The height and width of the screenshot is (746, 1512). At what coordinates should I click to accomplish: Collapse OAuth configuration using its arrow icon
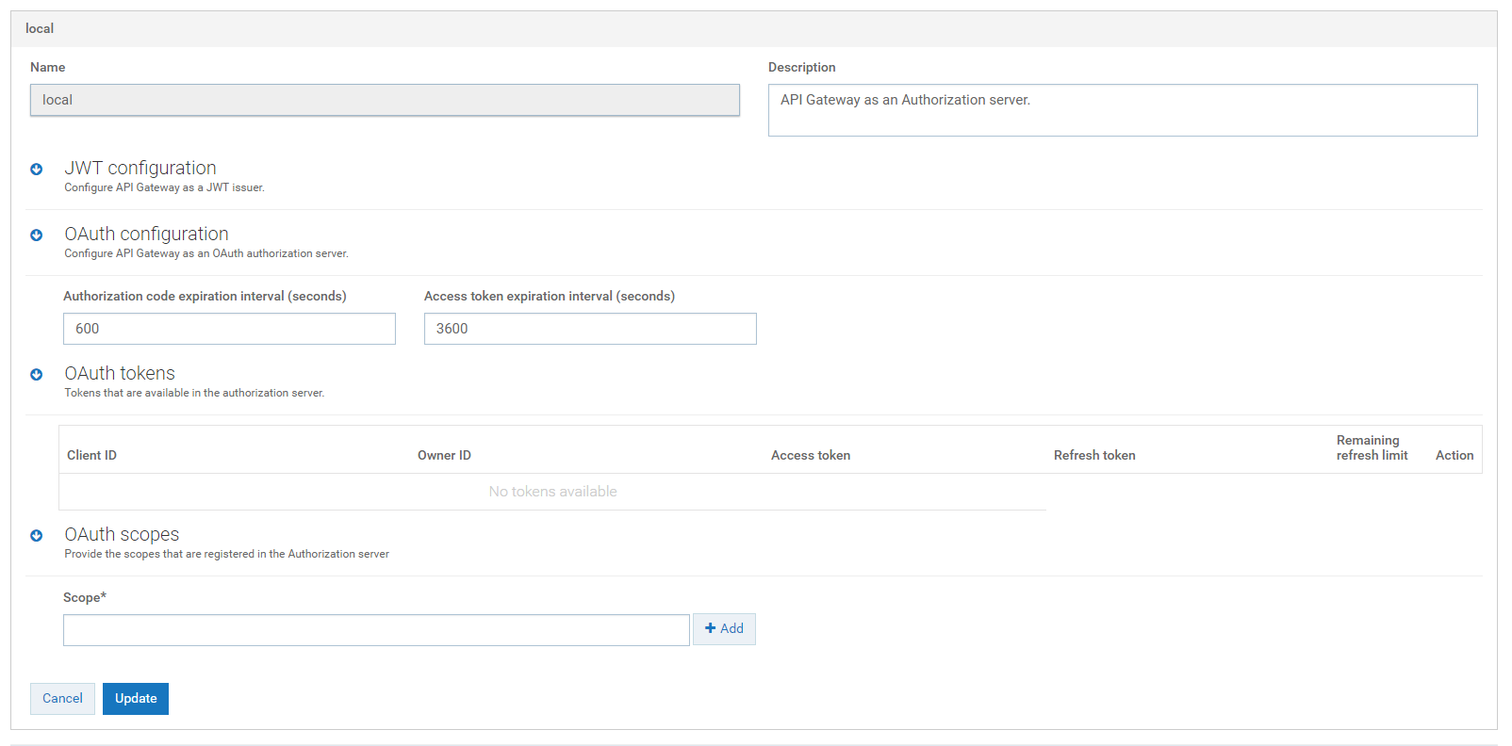tap(37, 235)
